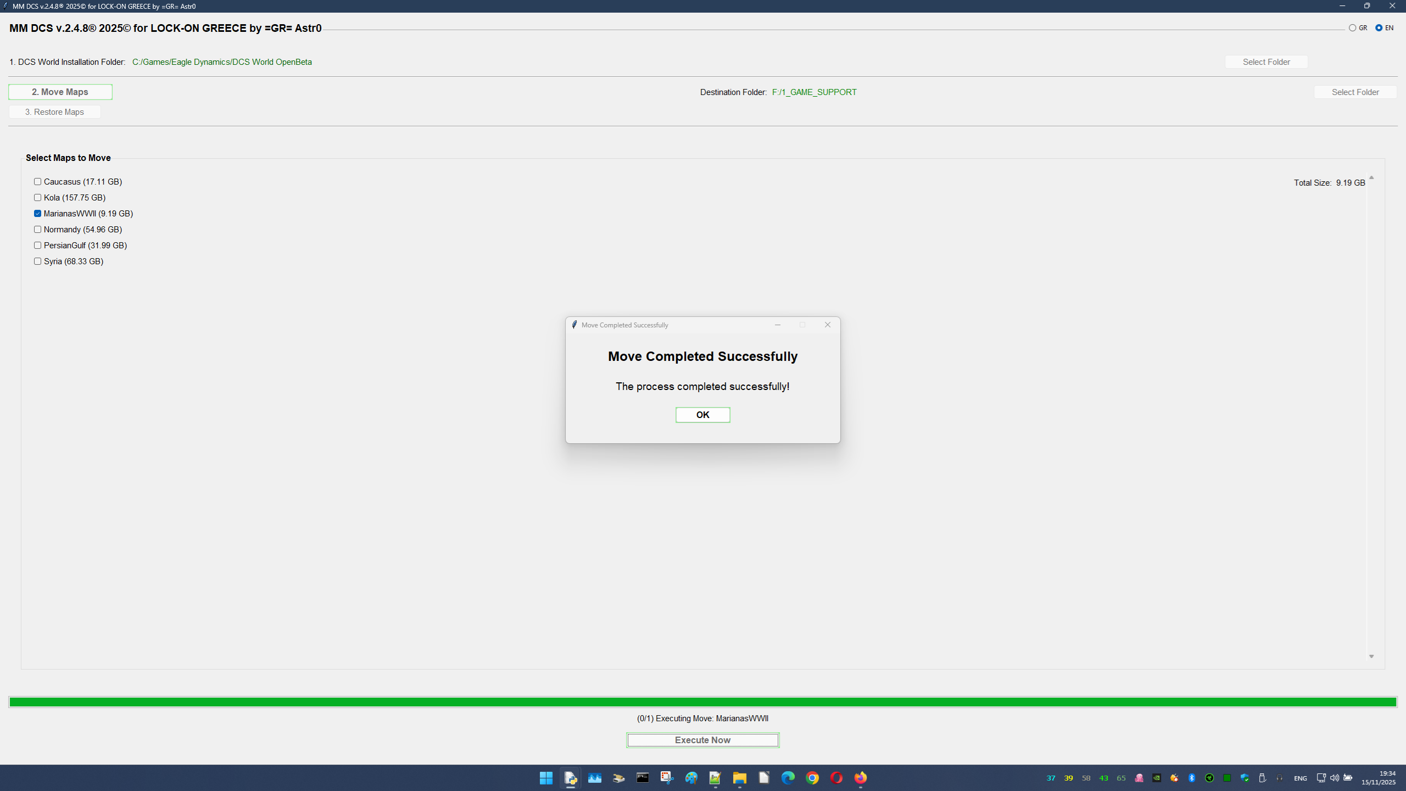Uncheck the MarianasWWII map checkbox
This screenshot has width=1406, height=791.
(37, 213)
